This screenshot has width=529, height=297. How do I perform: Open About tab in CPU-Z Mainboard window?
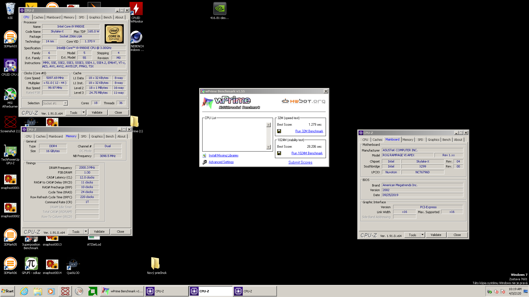pyautogui.click(x=458, y=140)
